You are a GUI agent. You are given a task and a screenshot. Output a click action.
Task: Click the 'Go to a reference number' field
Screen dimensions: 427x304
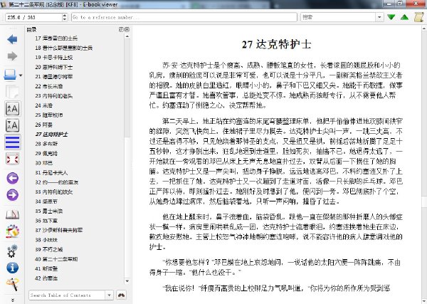(x=184, y=17)
